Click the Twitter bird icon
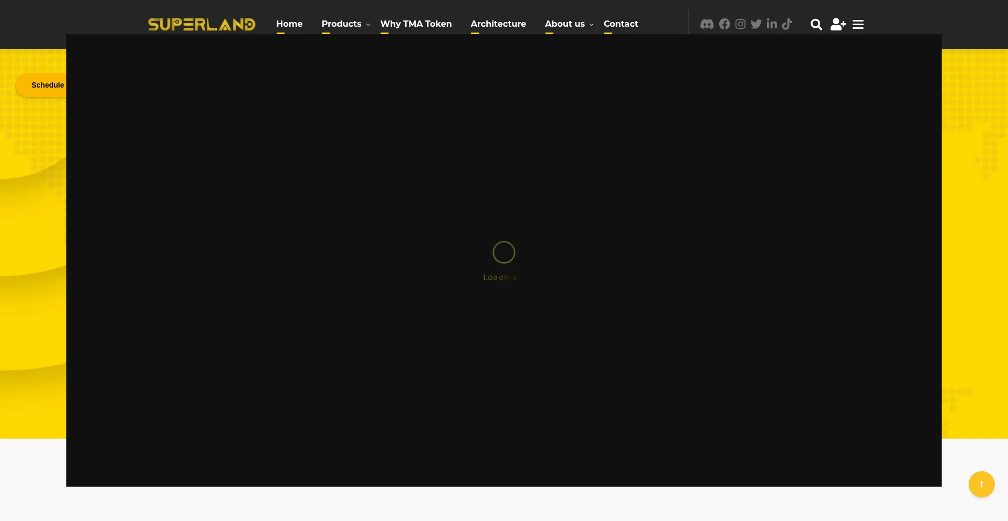 [x=756, y=24]
